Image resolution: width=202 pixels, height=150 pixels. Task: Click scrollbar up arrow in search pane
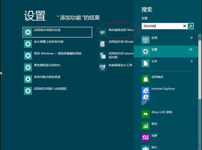(200, 38)
